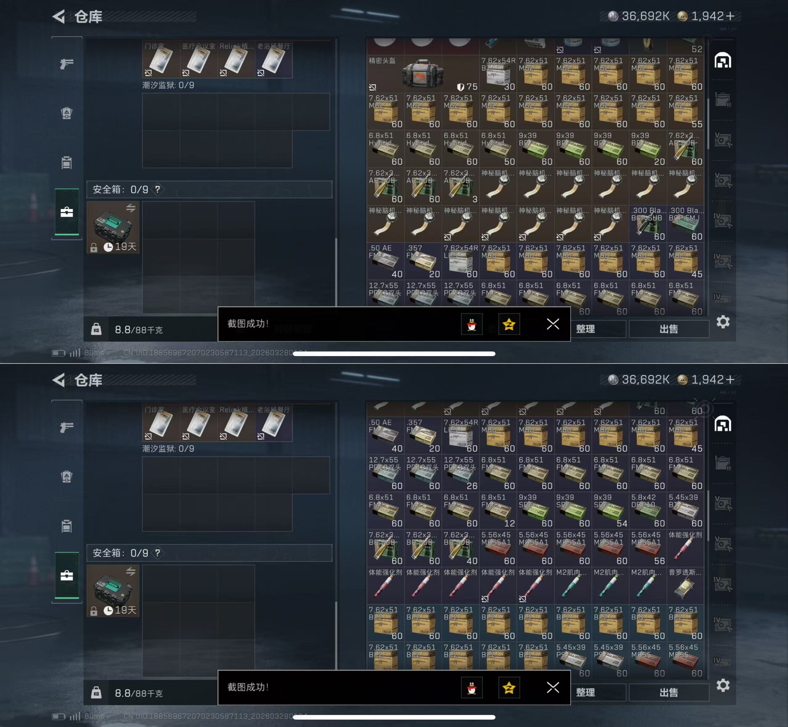Select the 5.8x42 DBP10 ammo box
788x727 pixels.
click(x=648, y=510)
